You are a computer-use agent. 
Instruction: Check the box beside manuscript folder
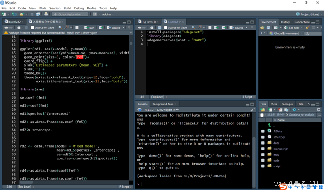click(263, 149)
